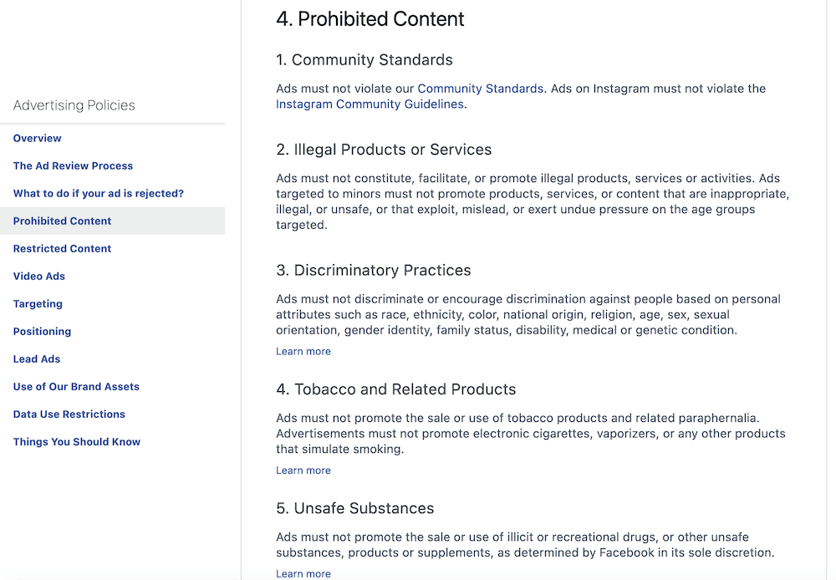The height and width of the screenshot is (580, 836).
Task: Click Learn more under Tobacco and Related Products
Action: tap(303, 470)
